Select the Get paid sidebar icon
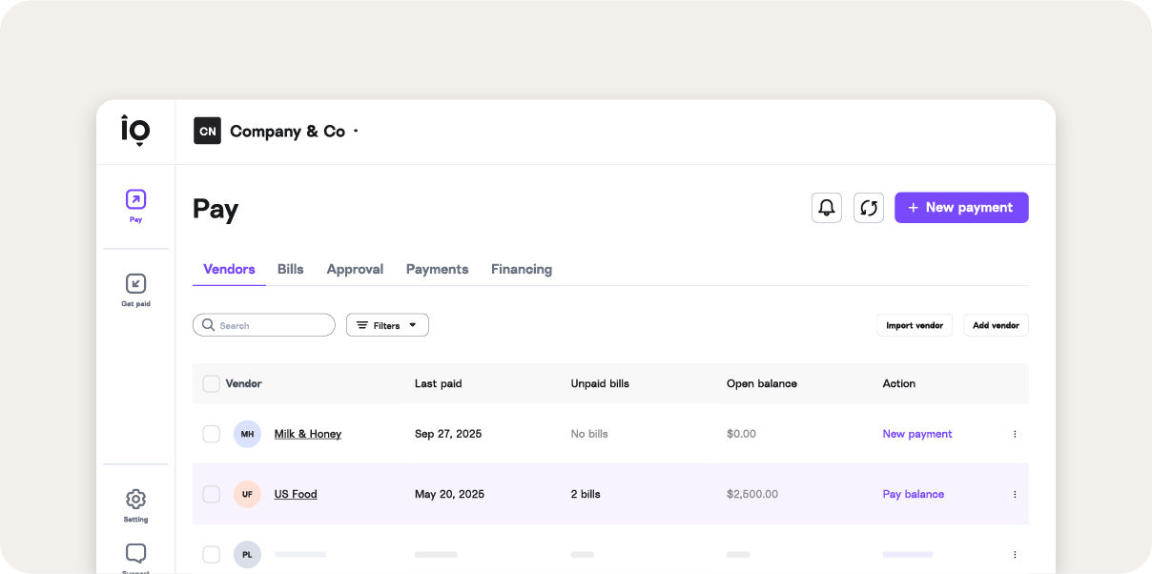This screenshot has width=1152, height=574. click(x=135, y=287)
